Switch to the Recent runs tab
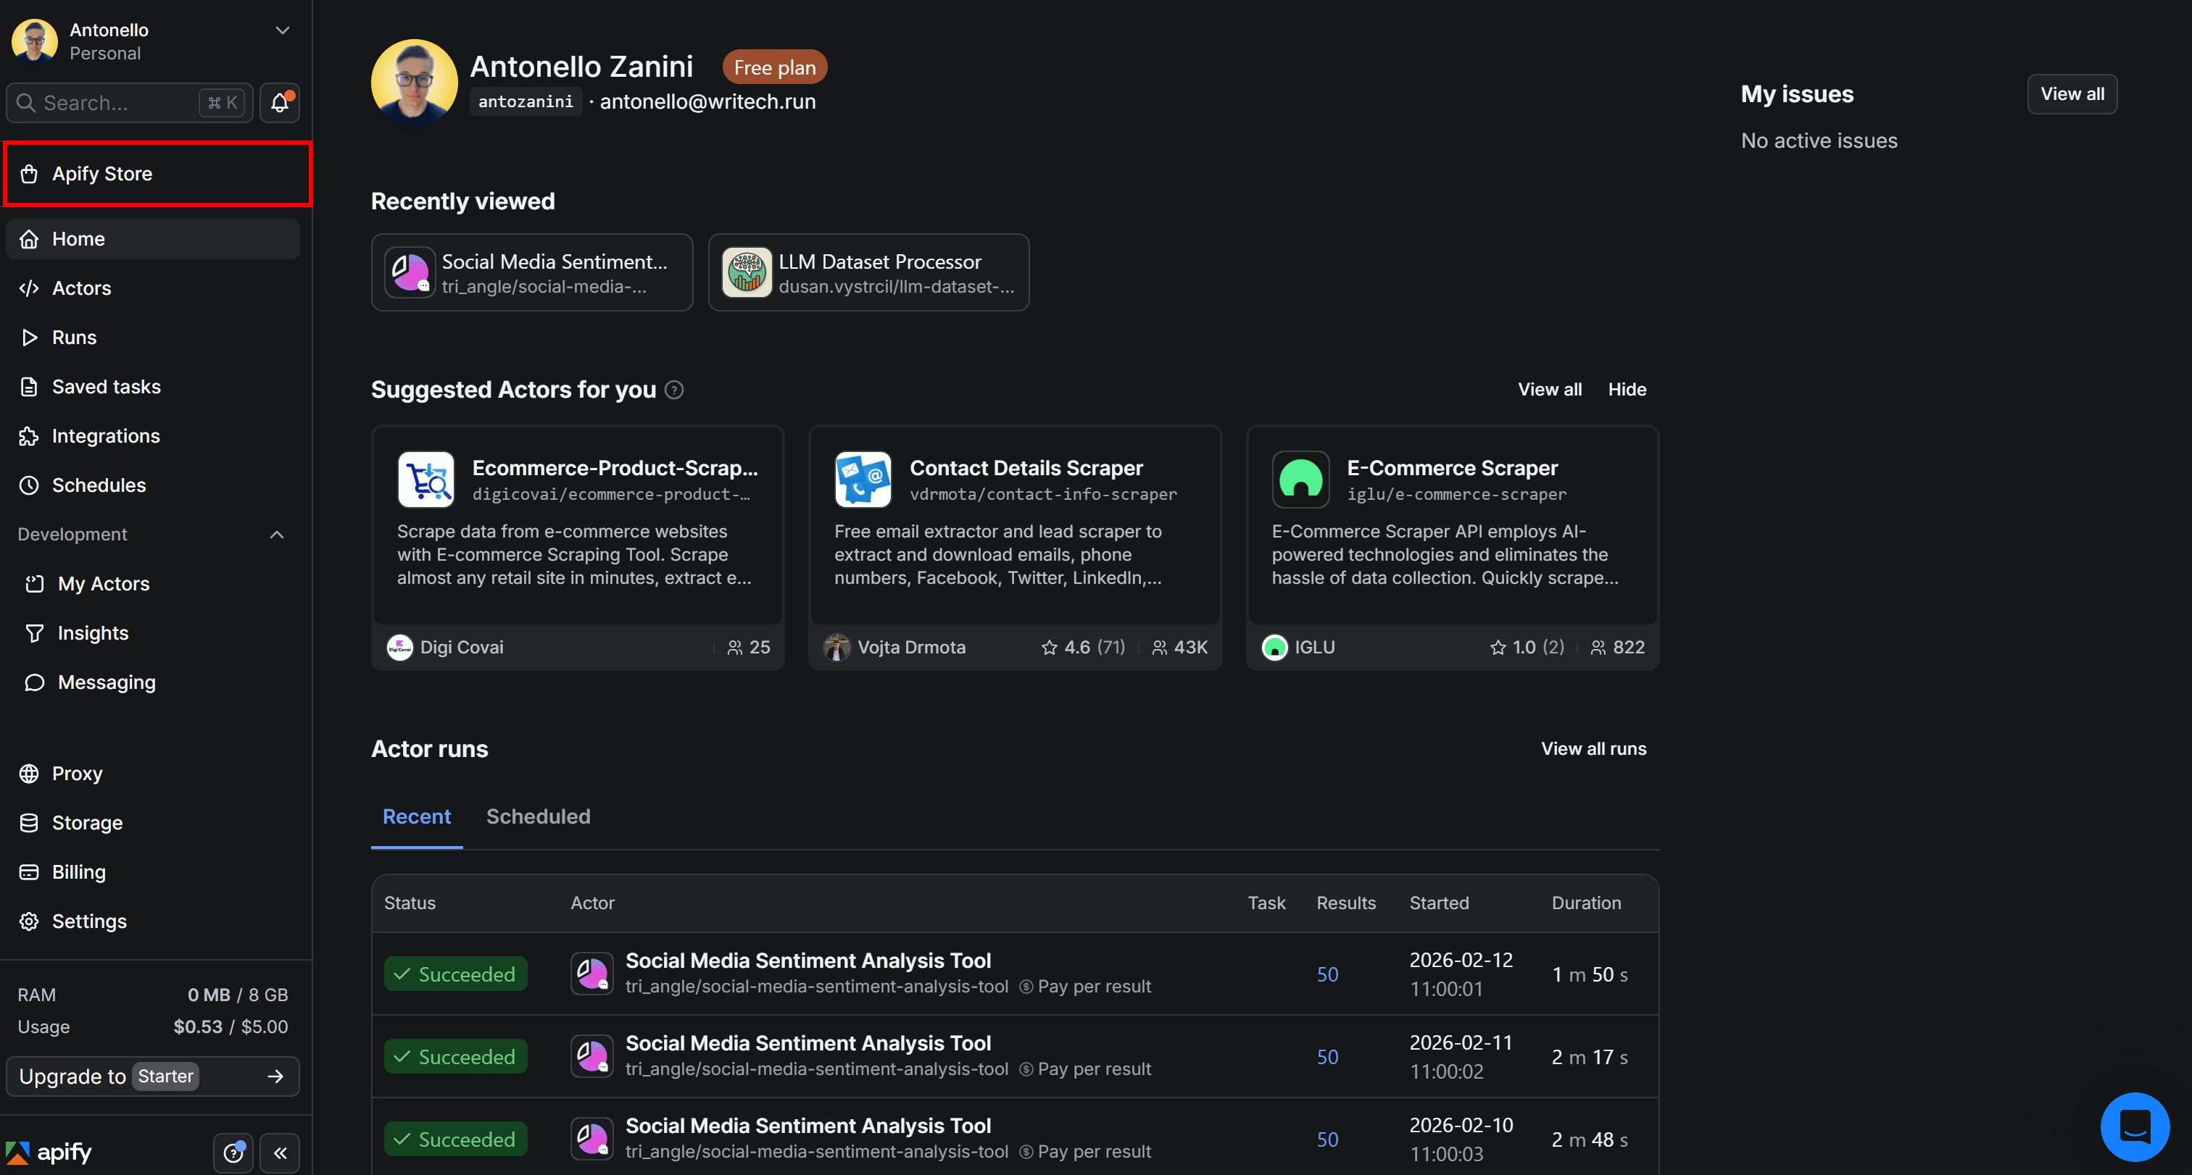The height and width of the screenshot is (1175, 2192). point(416,816)
